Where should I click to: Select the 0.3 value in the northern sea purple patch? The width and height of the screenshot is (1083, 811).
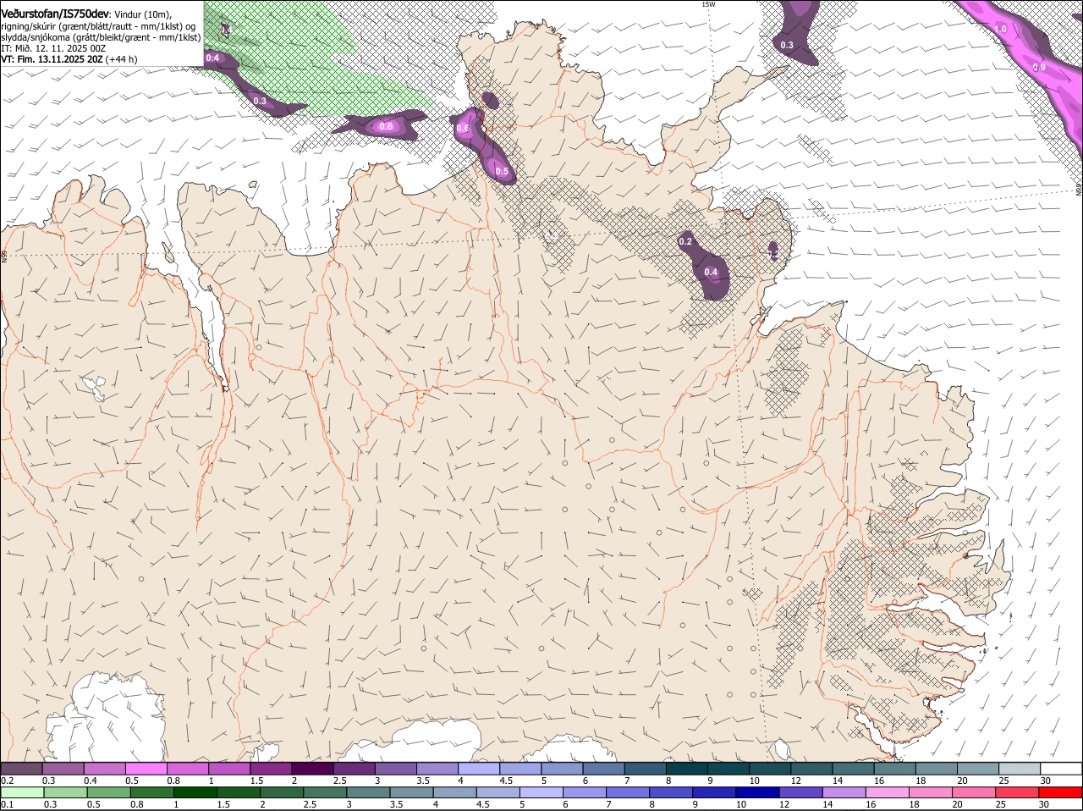click(787, 45)
